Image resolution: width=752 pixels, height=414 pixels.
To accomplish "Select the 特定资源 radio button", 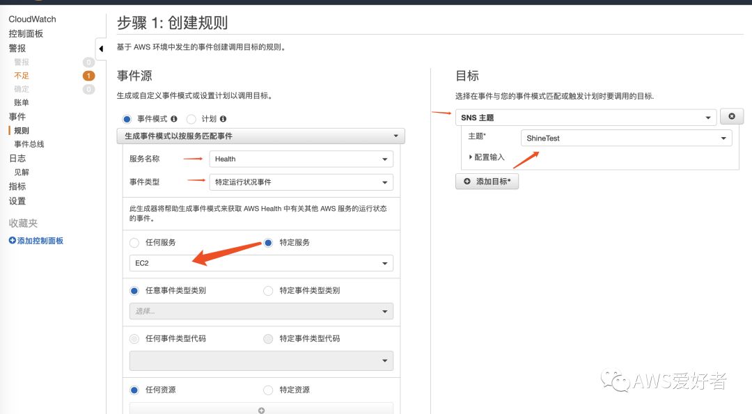I will point(268,390).
